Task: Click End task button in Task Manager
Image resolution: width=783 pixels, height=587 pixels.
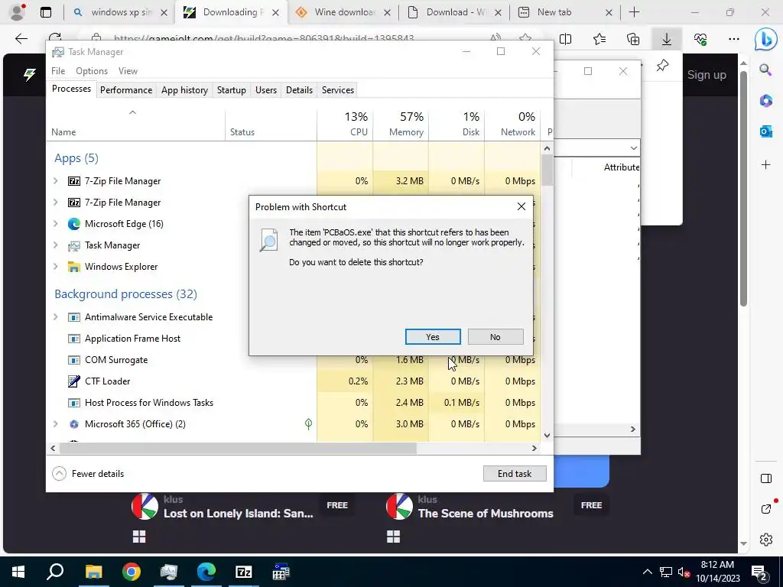Action: tap(515, 474)
